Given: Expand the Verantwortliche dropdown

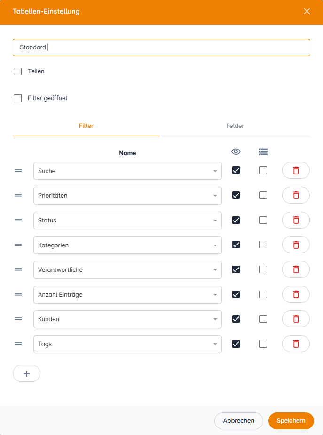Looking at the screenshot, I should pos(127,270).
